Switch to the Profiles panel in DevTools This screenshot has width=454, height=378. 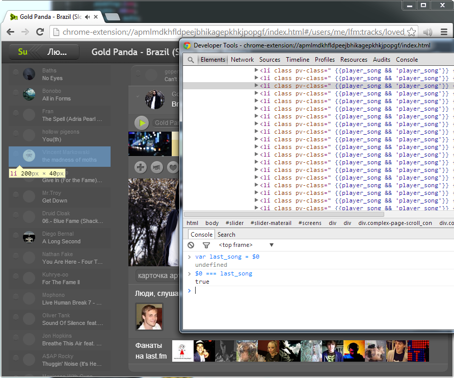[325, 60]
